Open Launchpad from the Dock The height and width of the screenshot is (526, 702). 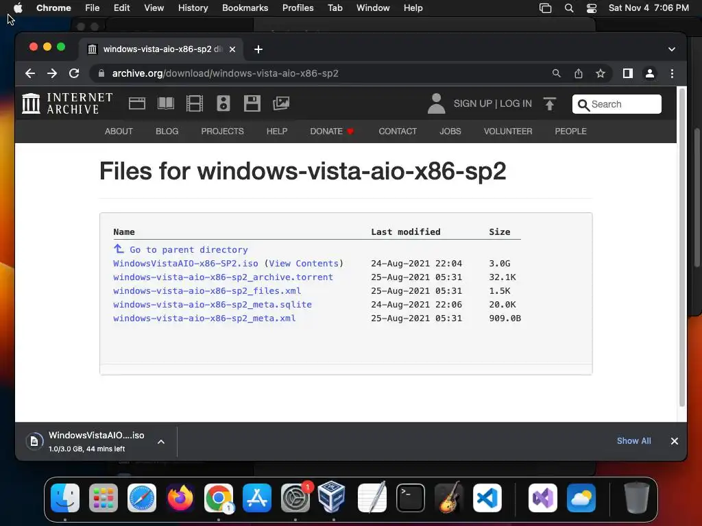pos(104,498)
